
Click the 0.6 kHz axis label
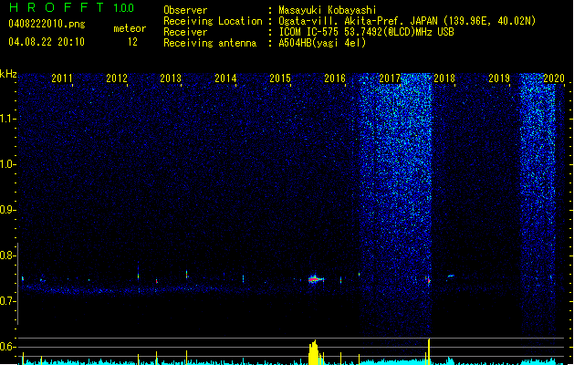click(x=7, y=347)
